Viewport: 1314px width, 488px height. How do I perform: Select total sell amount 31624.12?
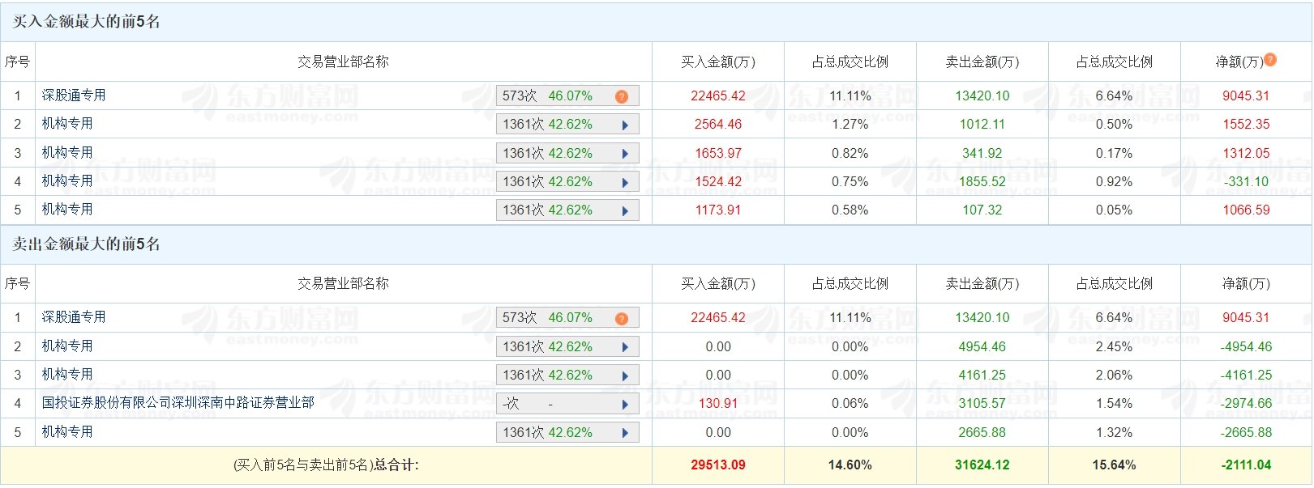pyautogui.click(x=982, y=465)
